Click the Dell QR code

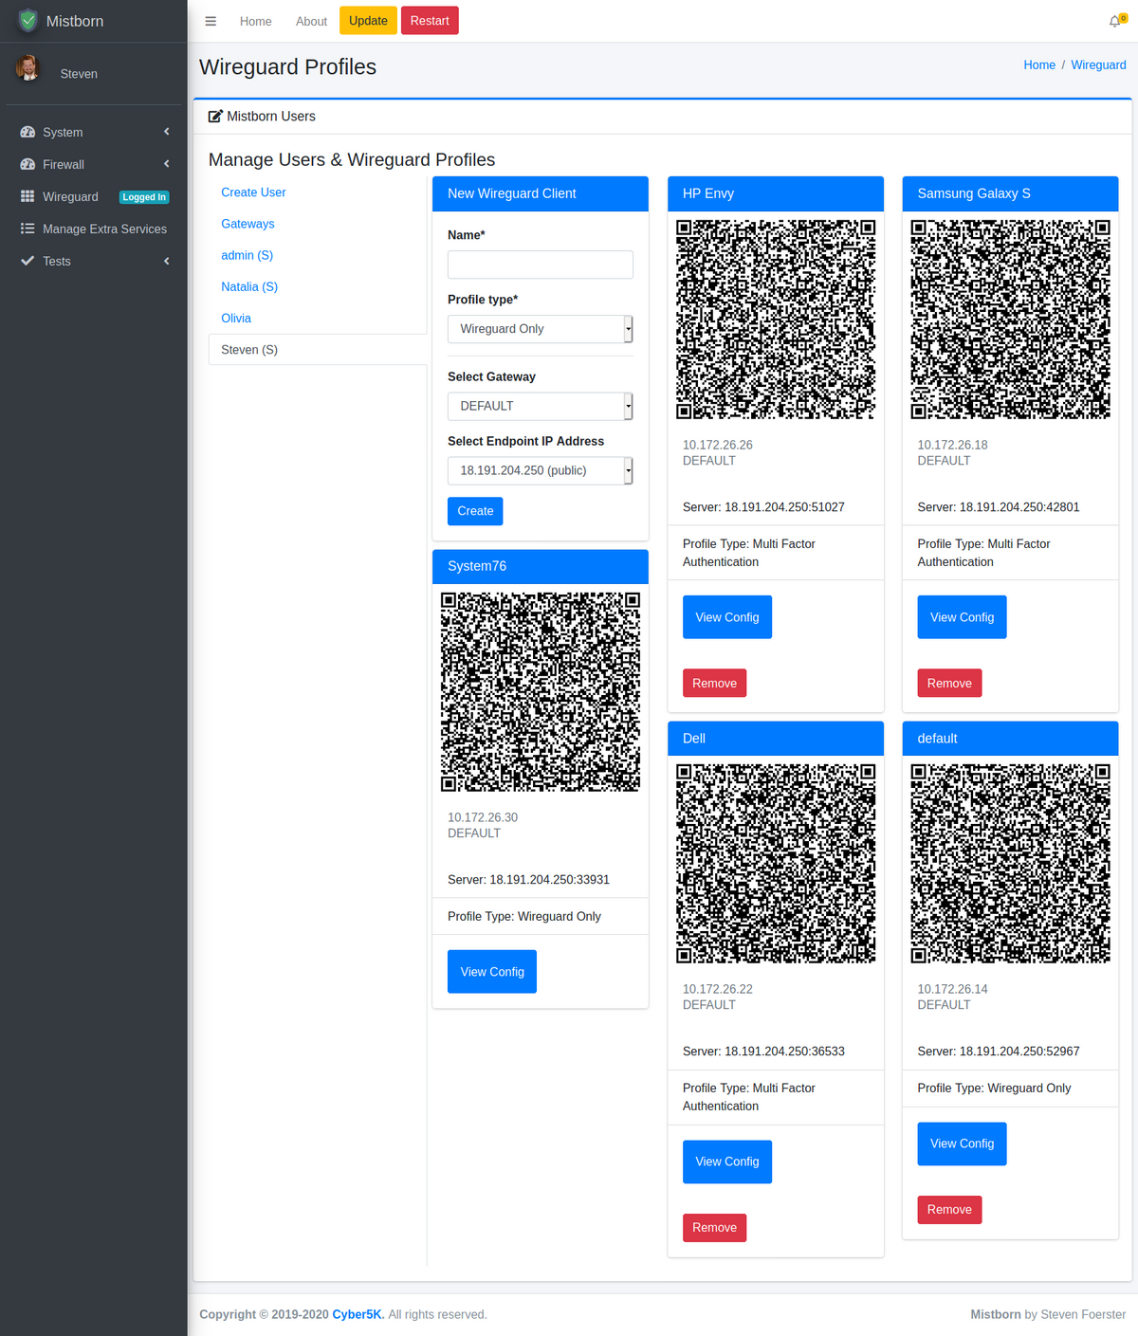click(776, 864)
